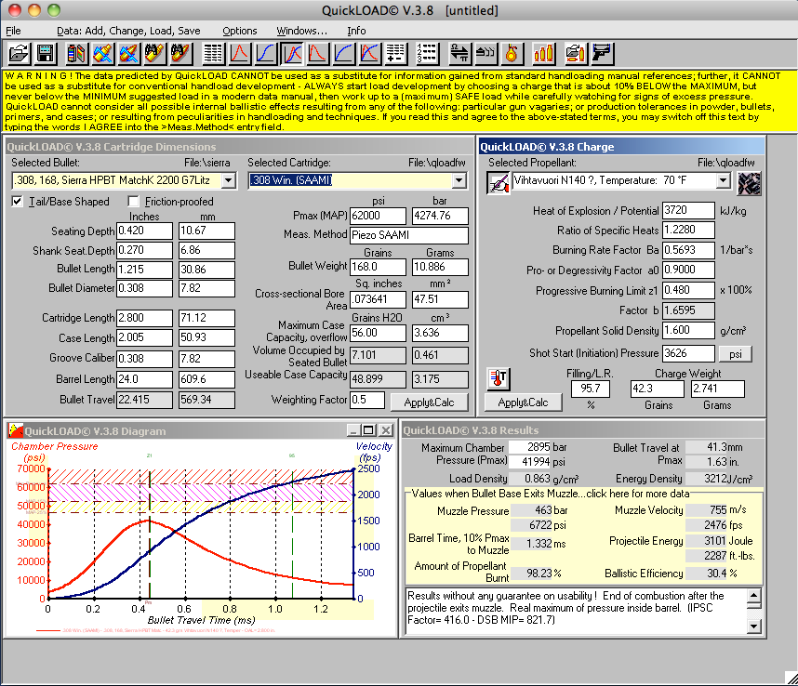Click the Bullet Weight grains field
The width and height of the screenshot is (798, 686).
379,267
